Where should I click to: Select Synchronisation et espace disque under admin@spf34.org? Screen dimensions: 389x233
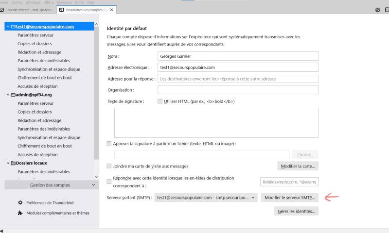pyautogui.click(x=50, y=138)
